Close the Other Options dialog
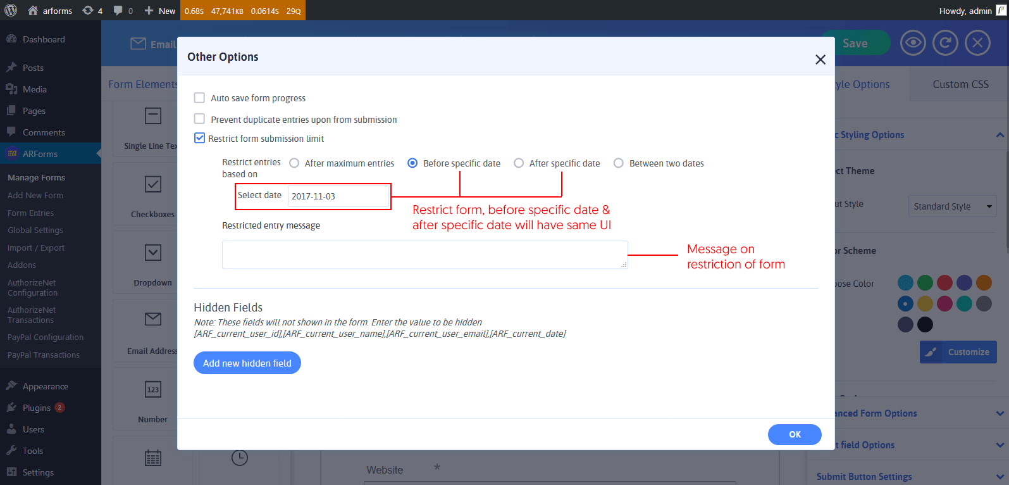1009x485 pixels. (820, 60)
